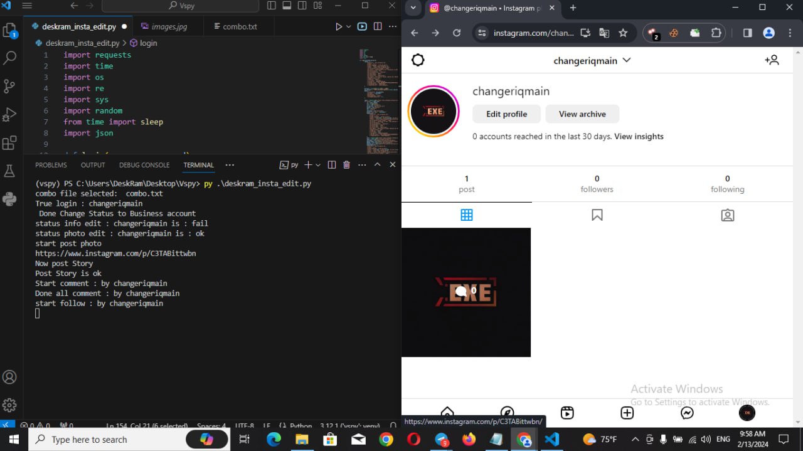The image size is (803, 451).
Task: Toggle VS Code bottom panel visibility
Action: (287, 6)
